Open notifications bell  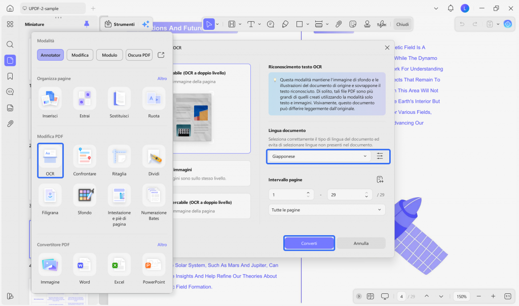point(451,8)
